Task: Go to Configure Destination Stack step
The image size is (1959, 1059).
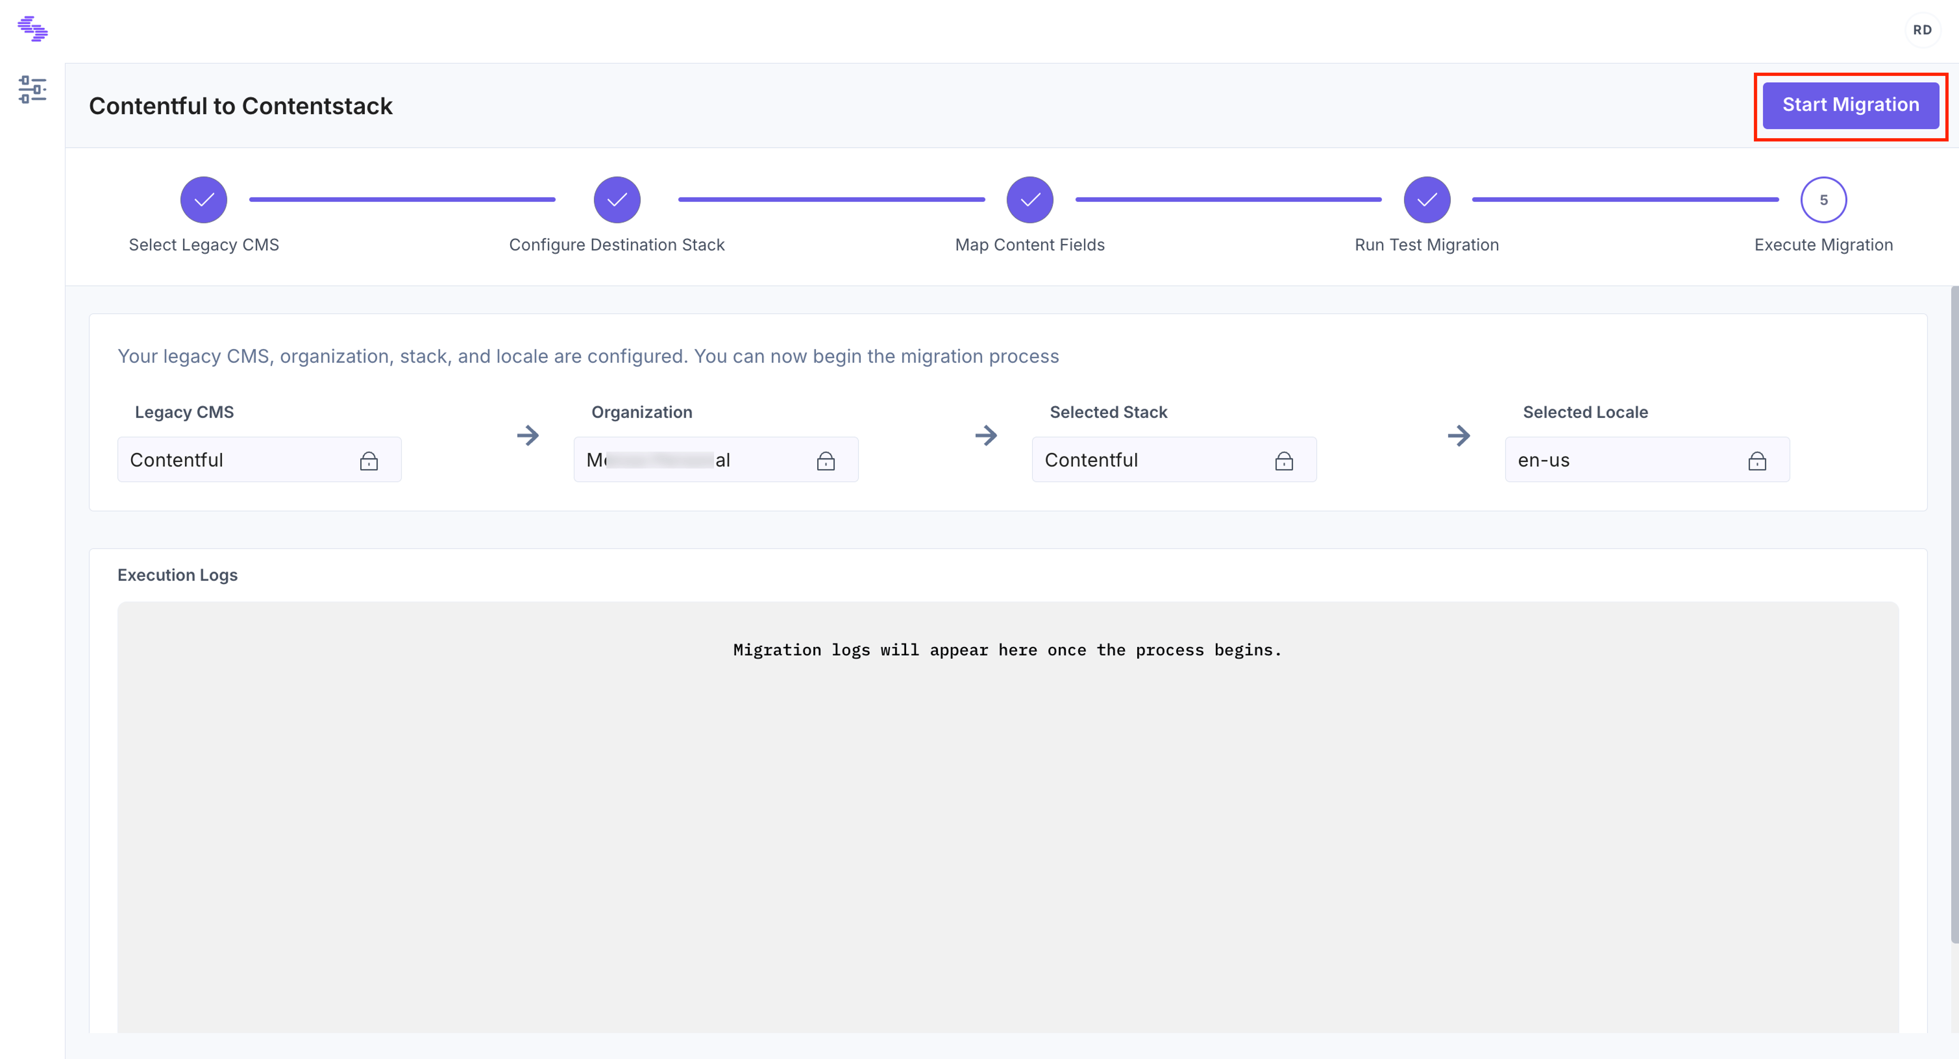Action: (x=617, y=200)
